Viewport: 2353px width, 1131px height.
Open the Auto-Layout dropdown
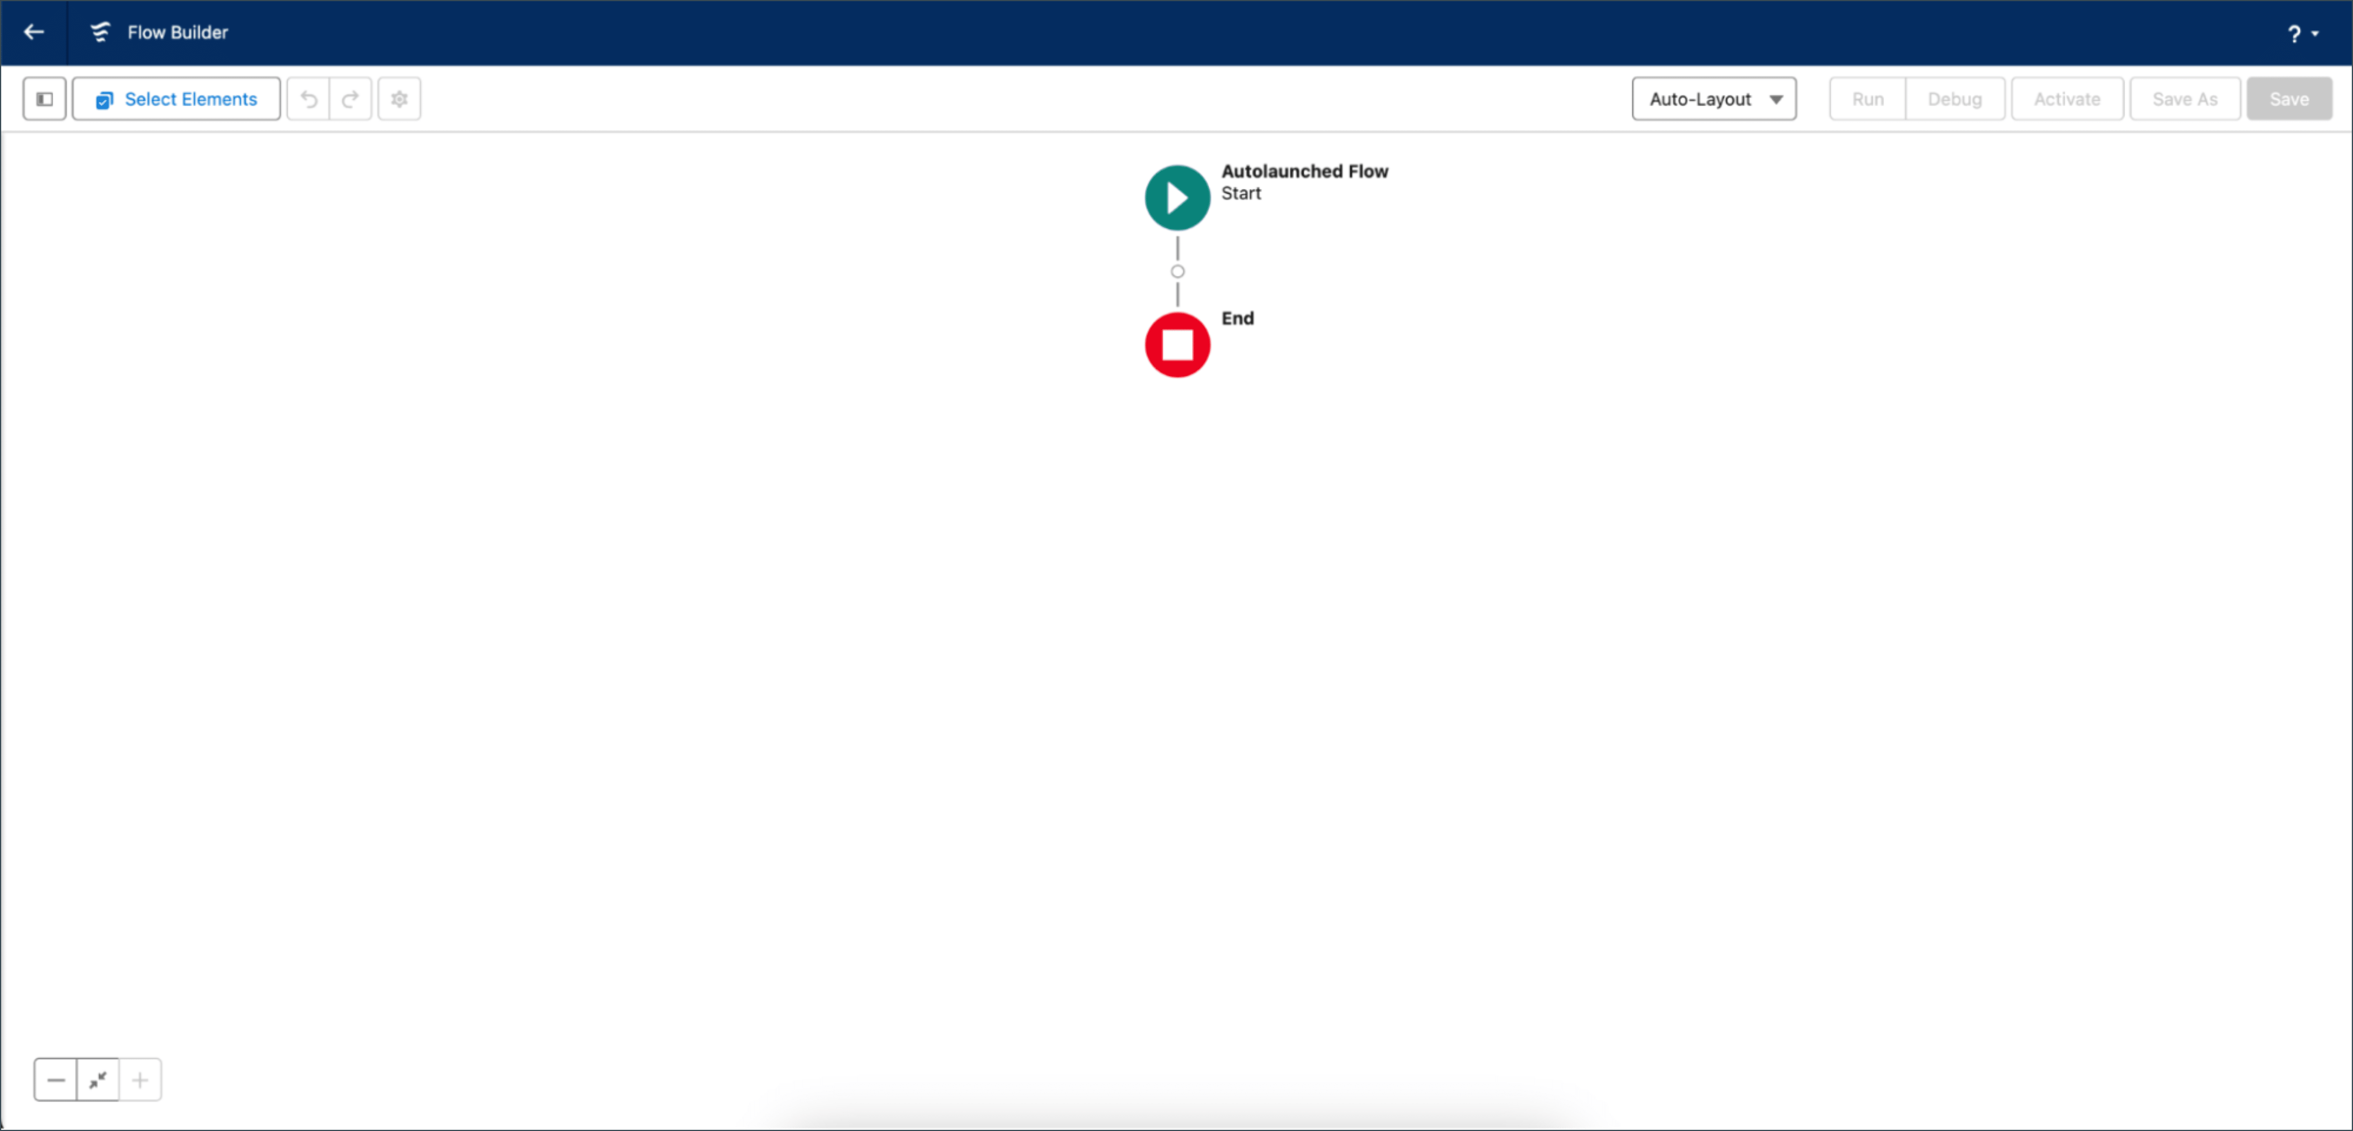(x=1714, y=99)
